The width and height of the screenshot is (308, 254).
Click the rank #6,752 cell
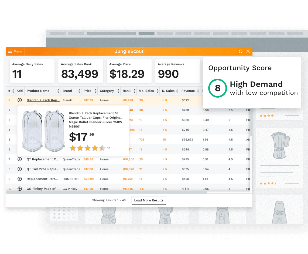point(128,179)
